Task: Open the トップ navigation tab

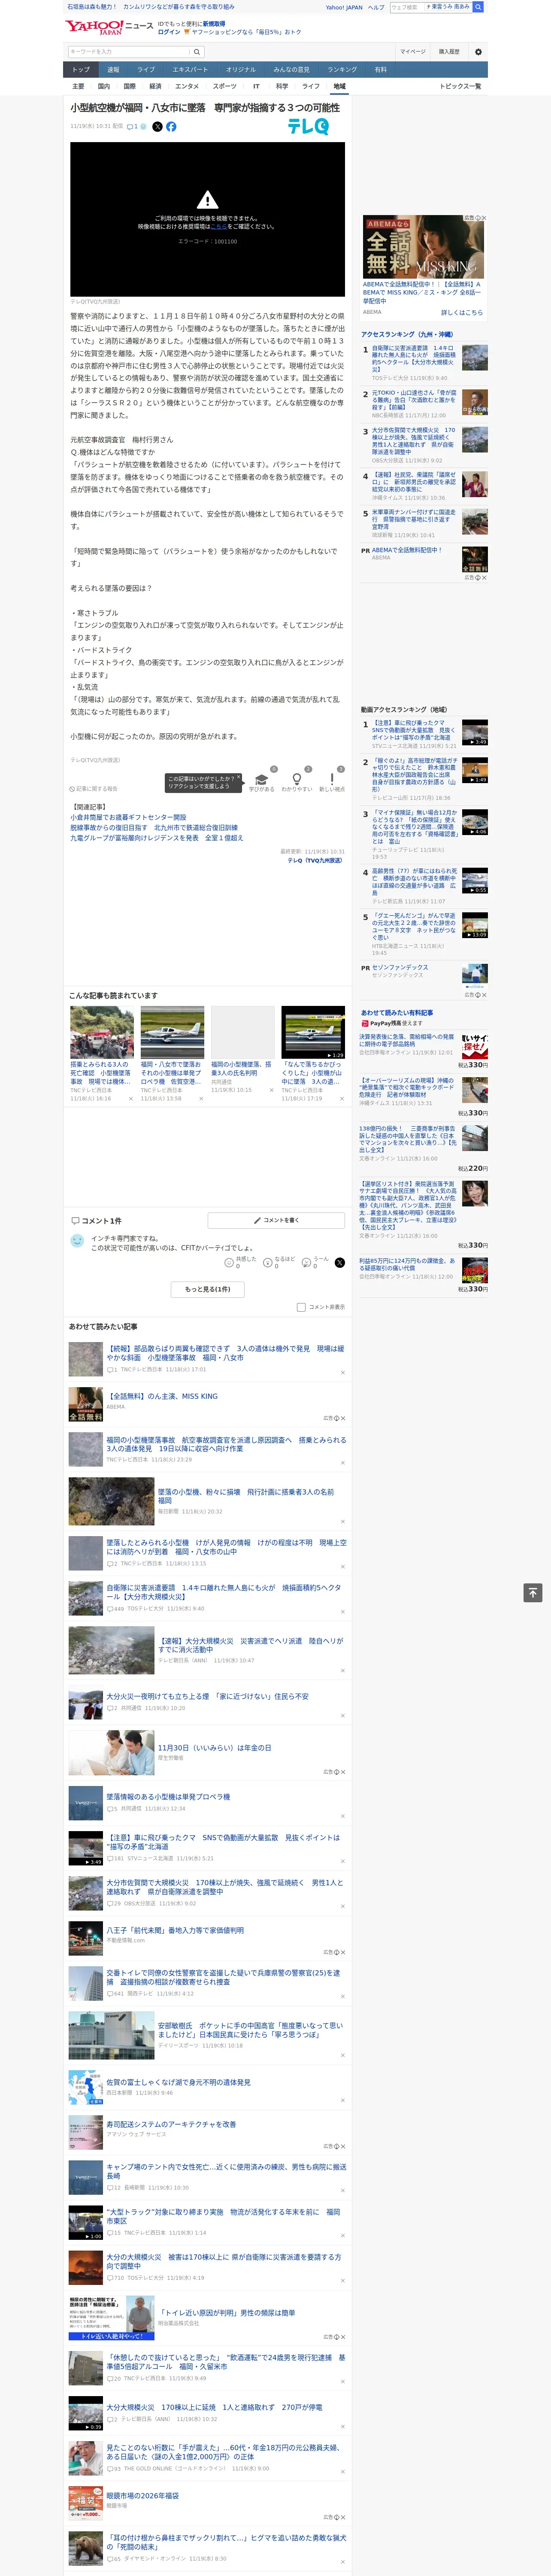Action: 81,70
